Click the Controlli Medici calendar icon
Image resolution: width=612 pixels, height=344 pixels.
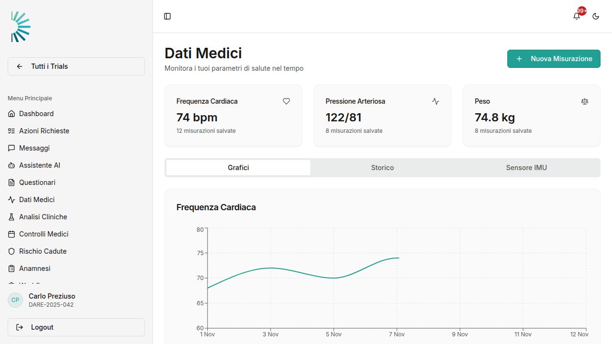coord(11,234)
